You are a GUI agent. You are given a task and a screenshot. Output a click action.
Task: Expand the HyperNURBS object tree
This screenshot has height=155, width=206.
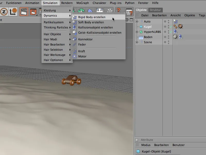(137, 32)
